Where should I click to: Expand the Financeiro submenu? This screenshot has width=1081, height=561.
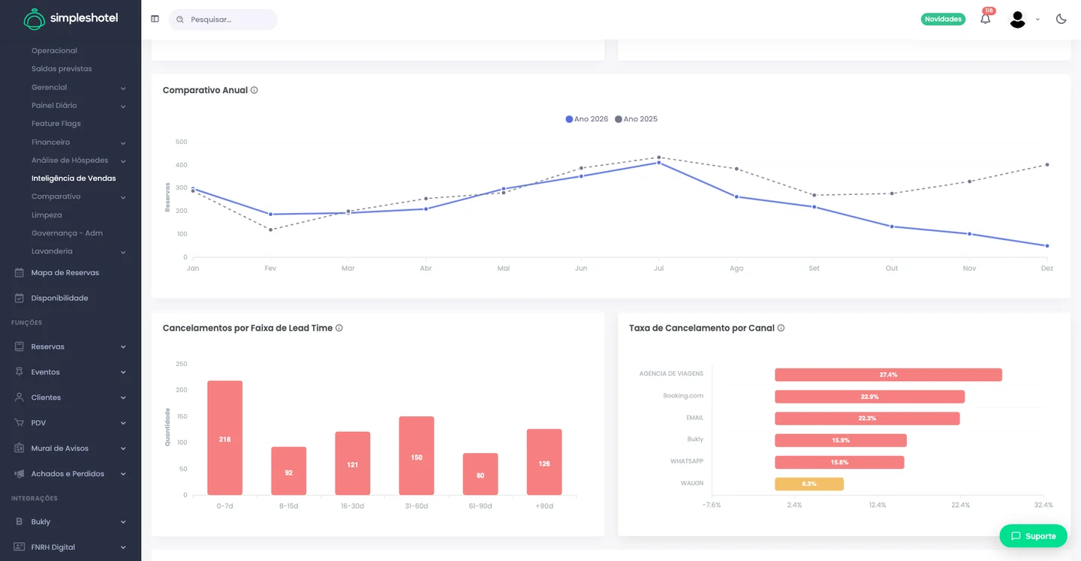(x=123, y=143)
